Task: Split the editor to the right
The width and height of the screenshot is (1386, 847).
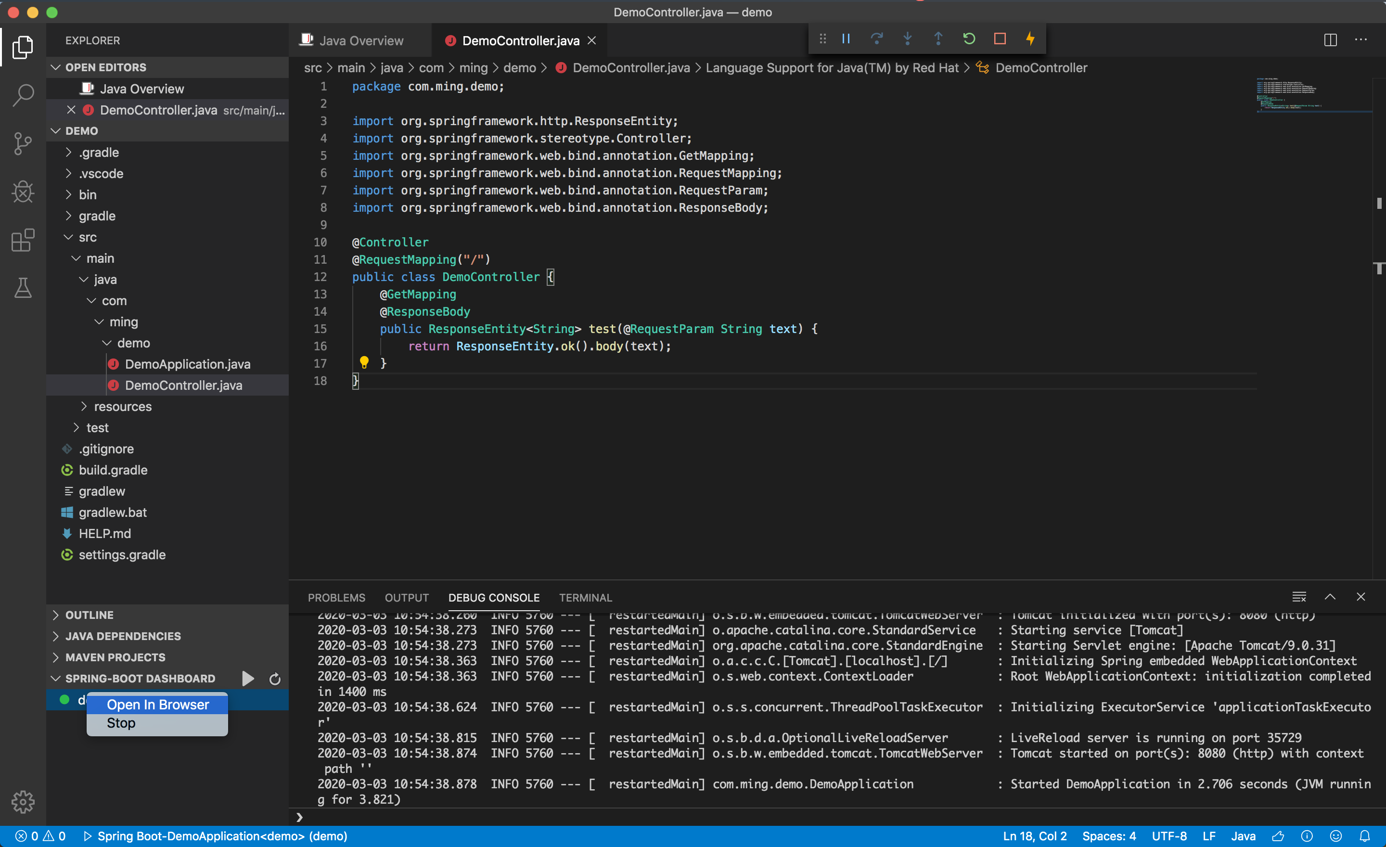Action: point(1330,40)
